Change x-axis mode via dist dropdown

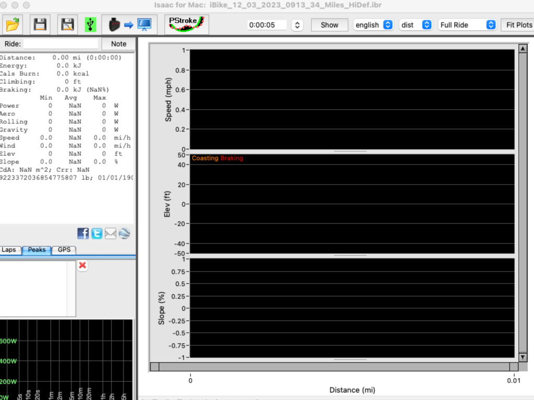[x=416, y=24]
